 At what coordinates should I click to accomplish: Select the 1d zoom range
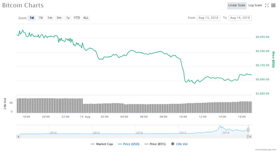32,18
